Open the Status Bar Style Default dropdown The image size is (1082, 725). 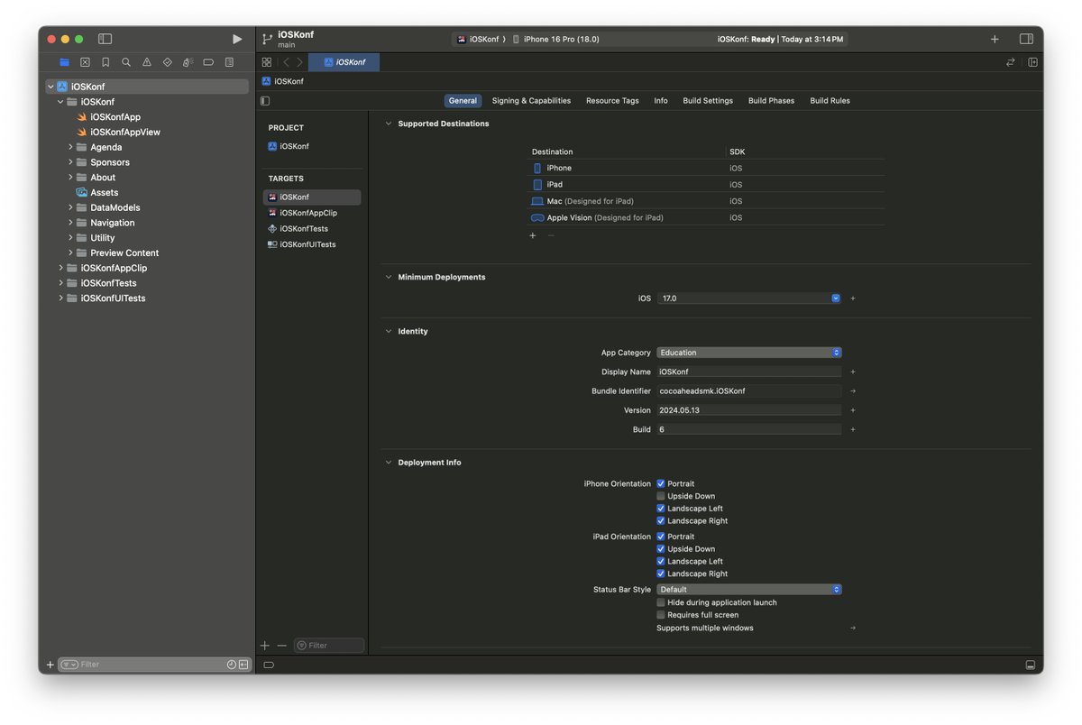tap(749, 590)
